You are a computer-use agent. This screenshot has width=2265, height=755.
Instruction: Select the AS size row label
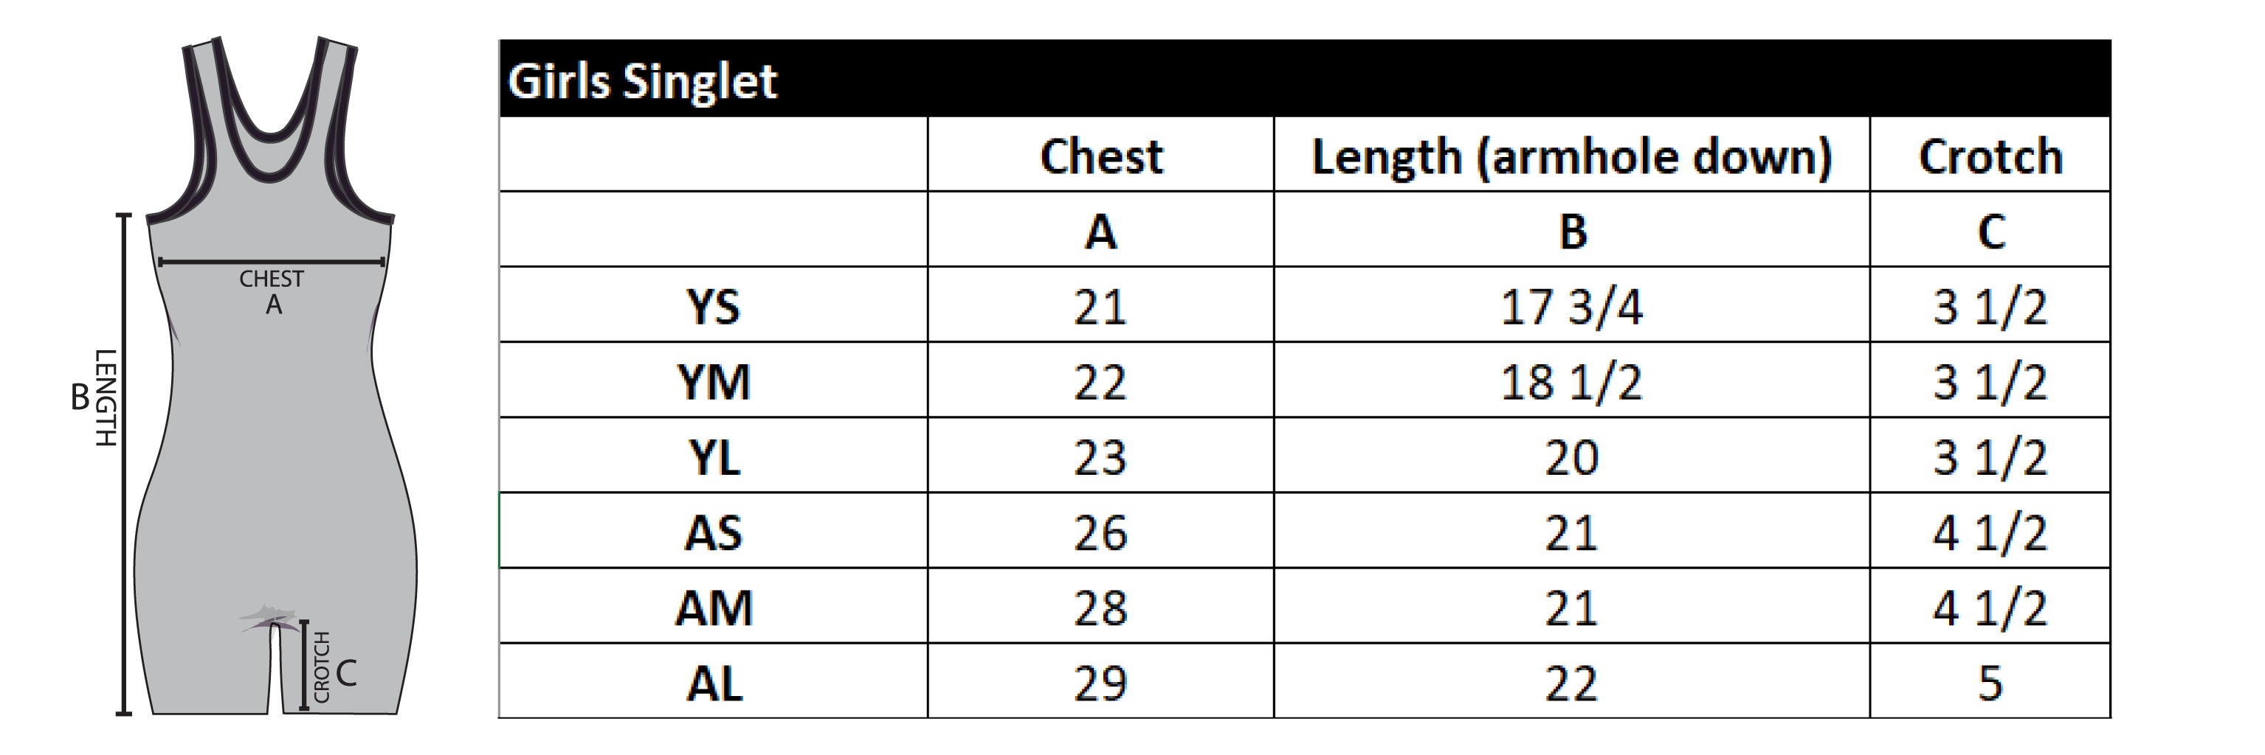(713, 533)
